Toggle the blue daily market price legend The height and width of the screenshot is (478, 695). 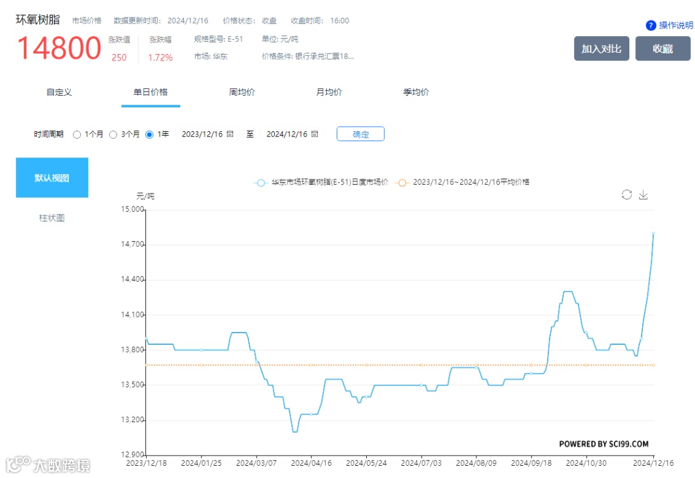point(320,182)
